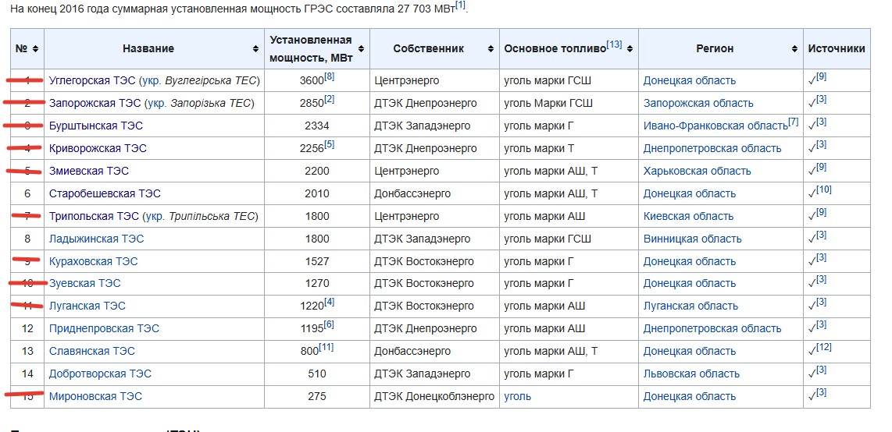Open Старобешевская ТЭС link
Viewport: 892px width, 432px height.
click(x=105, y=193)
